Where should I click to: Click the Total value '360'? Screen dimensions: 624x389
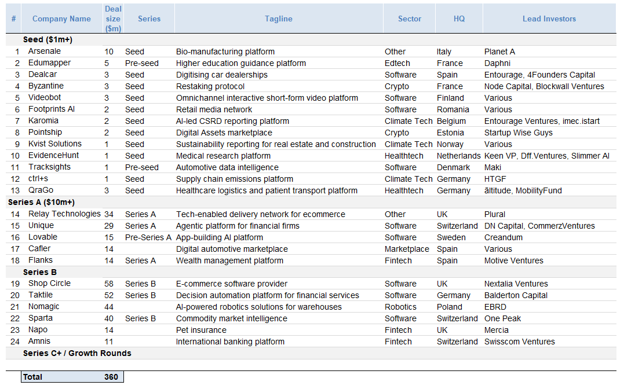111,377
